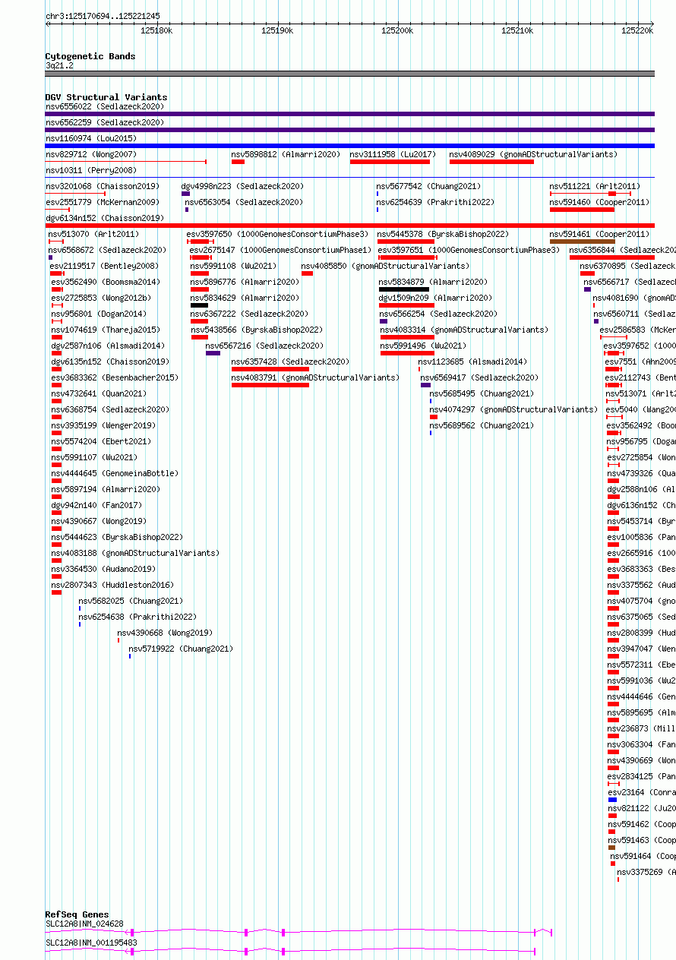Click nsv1123685 (Alsmadi2014) label
This screenshot has height=960, width=676.
(472, 362)
